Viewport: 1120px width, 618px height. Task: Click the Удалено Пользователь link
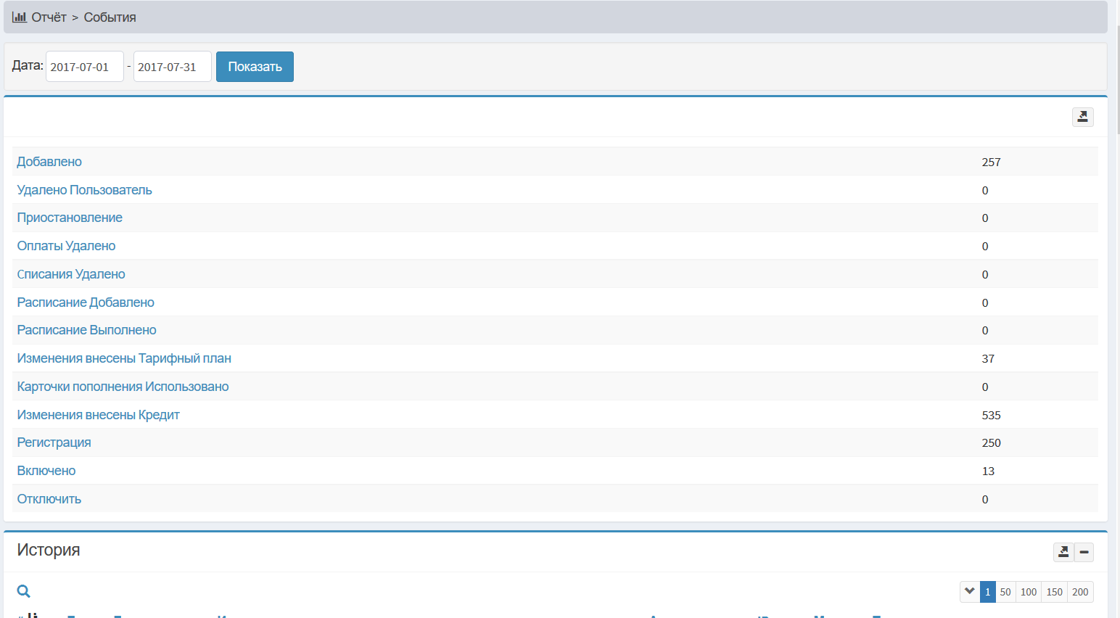pyautogui.click(x=84, y=190)
